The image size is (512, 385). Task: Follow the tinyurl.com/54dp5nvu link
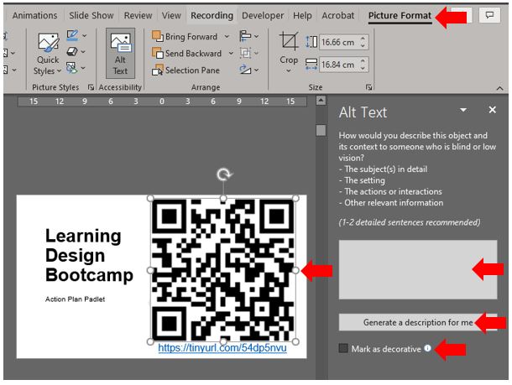click(x=222, y=348)
